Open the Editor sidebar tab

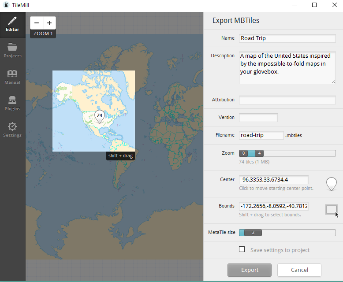click(12, 24)
